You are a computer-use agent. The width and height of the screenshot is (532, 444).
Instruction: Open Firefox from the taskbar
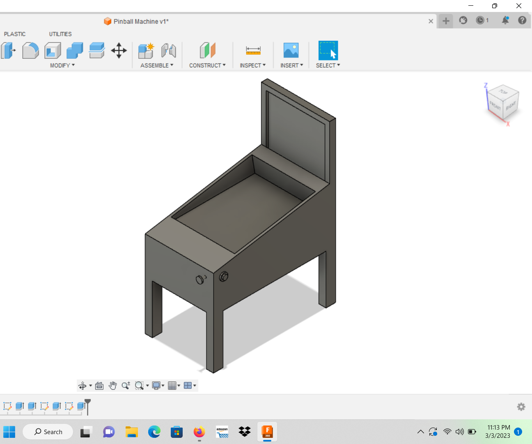pos(199,432)
